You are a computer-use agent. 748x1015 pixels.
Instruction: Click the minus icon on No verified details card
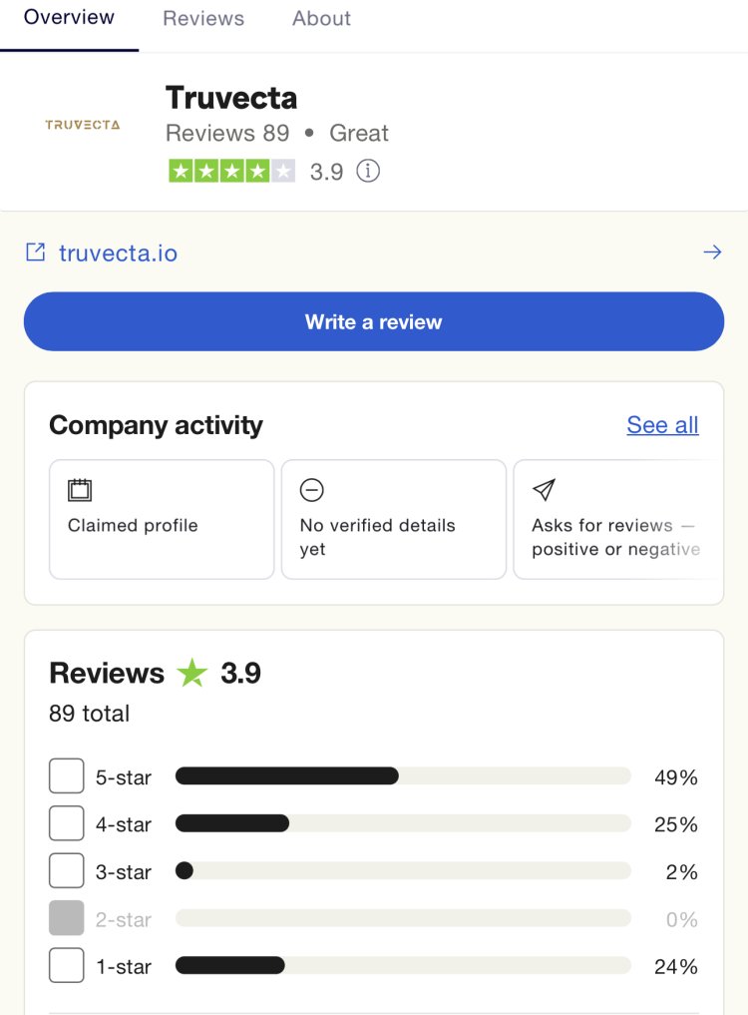[312, 490]
